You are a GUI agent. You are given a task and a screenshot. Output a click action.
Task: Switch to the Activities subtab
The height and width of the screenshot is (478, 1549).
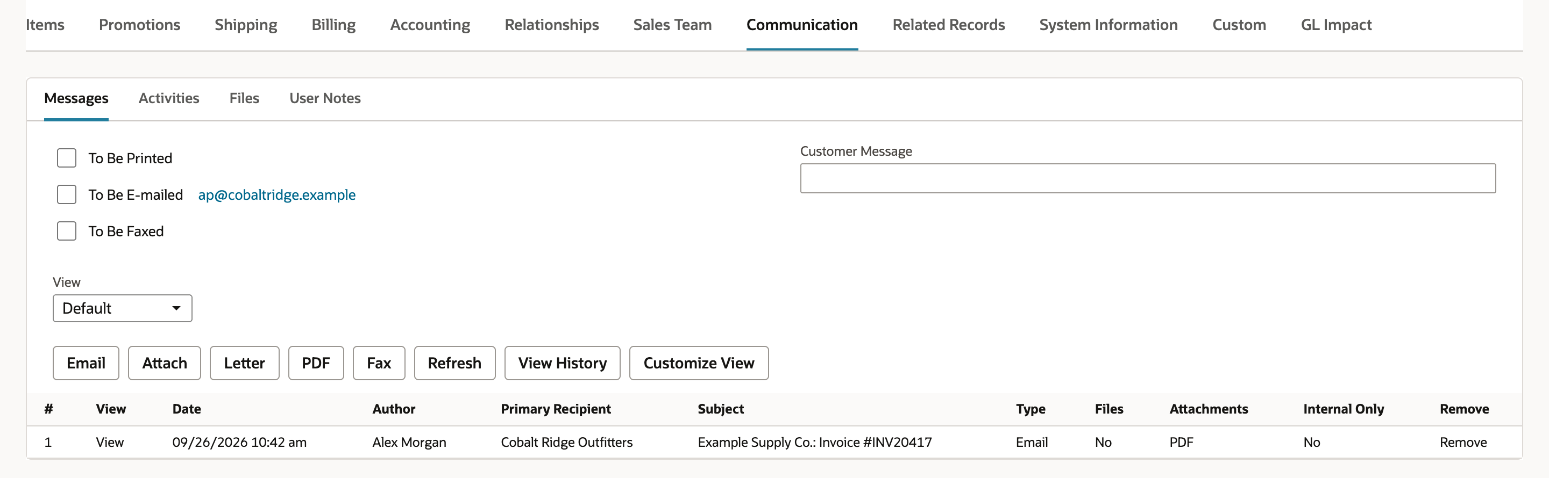pyautogui.click(x=169, y=98)
